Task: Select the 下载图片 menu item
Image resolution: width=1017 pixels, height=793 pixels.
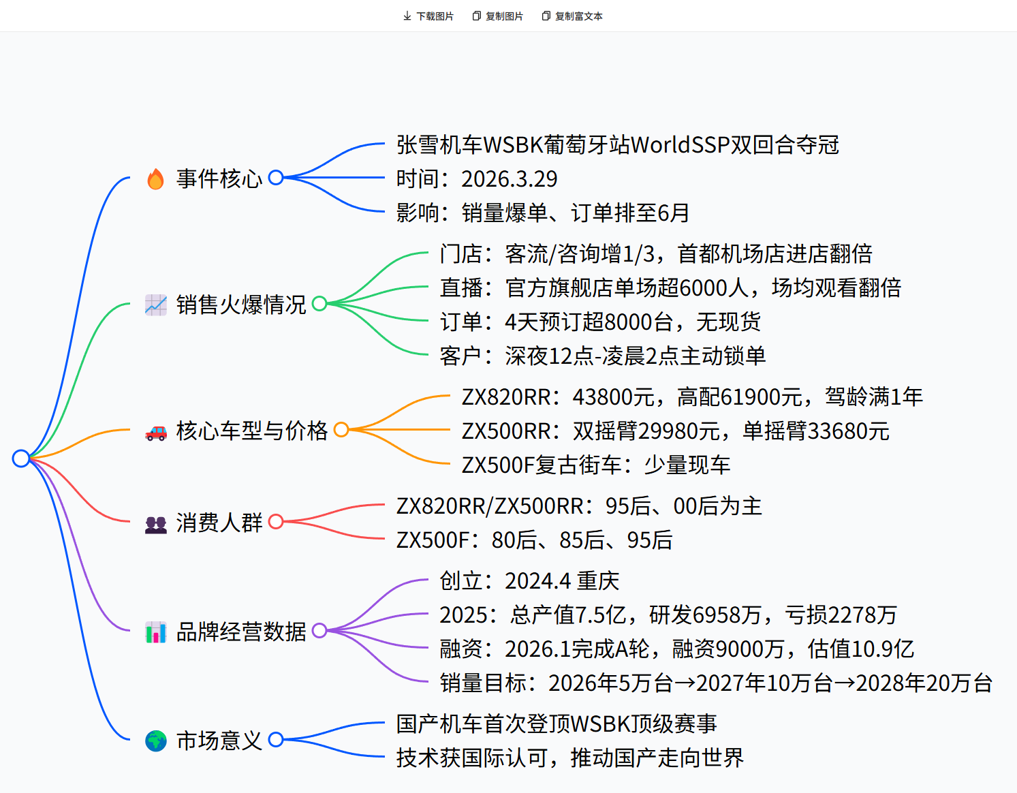Action: 435,15
